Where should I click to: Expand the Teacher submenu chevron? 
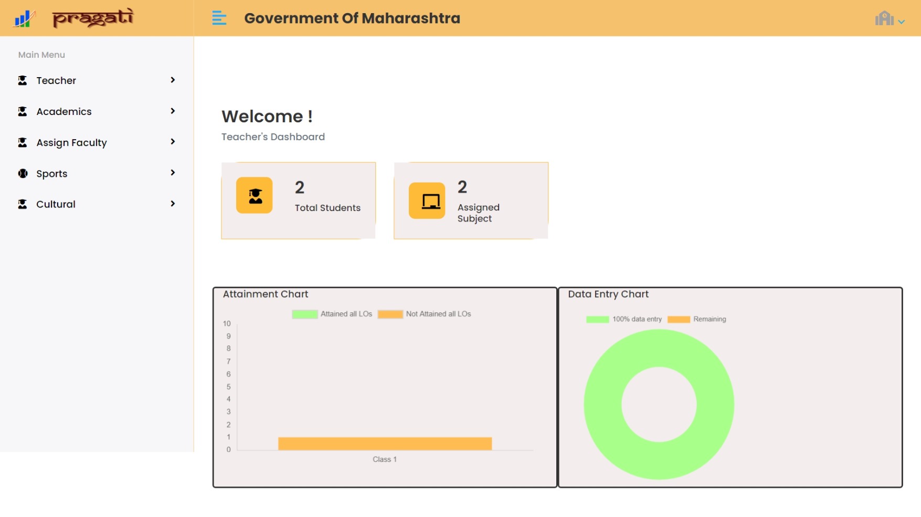pos(173,80)
